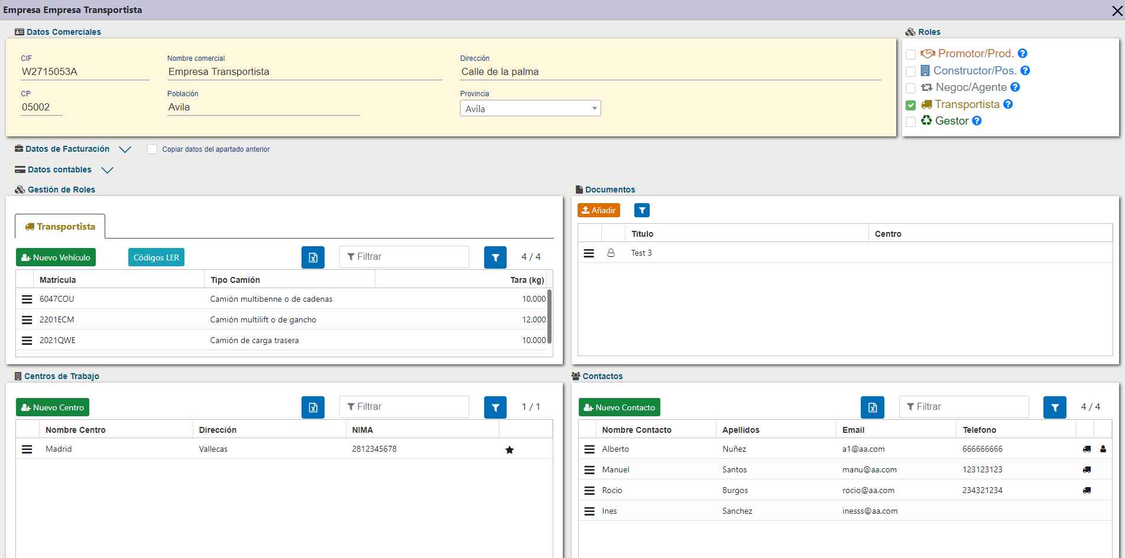Export vehicles list to Excel
The image size is (1125, 558).
(313, 257)
